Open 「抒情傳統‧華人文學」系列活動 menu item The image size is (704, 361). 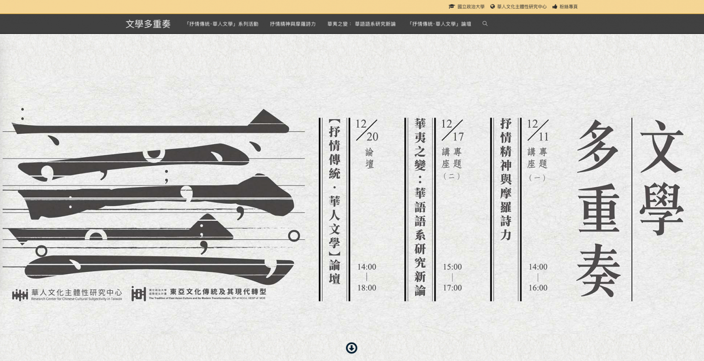click(x=221, y=24)
